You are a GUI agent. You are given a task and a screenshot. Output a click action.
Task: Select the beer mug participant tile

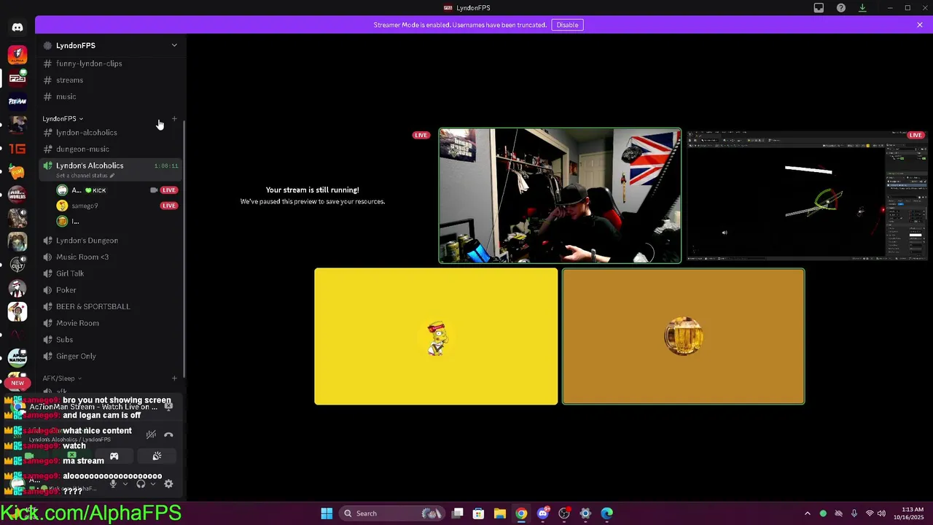684,336
